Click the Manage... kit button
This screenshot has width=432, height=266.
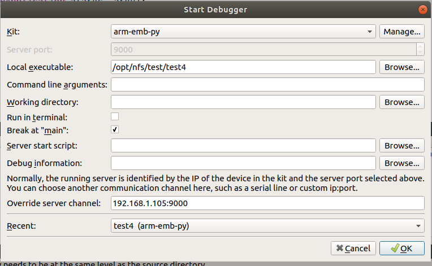401,32
